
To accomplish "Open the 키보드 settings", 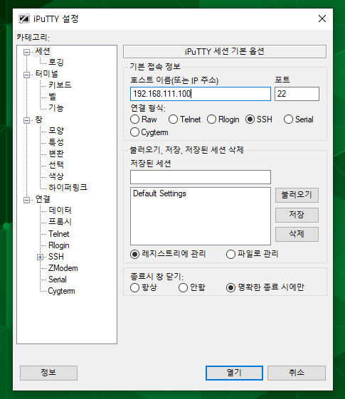I will pyautogui.click(x=60, y=85).
